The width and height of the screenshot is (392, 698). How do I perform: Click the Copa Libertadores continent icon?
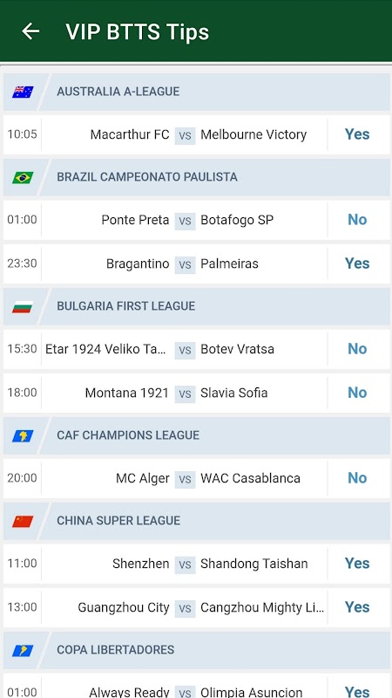(23, 650)
